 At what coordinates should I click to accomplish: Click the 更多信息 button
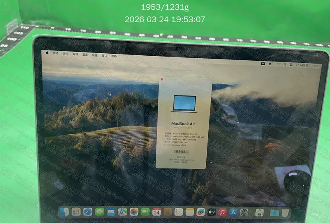point(181,152)
